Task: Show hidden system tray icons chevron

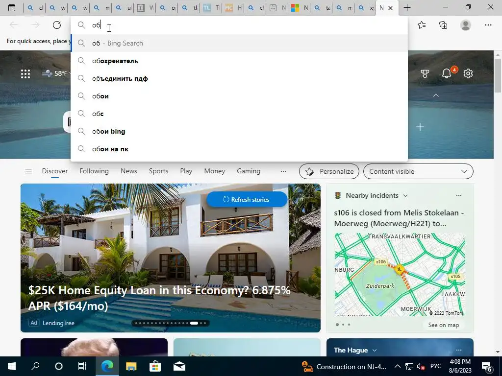Action: coord(397,366)
